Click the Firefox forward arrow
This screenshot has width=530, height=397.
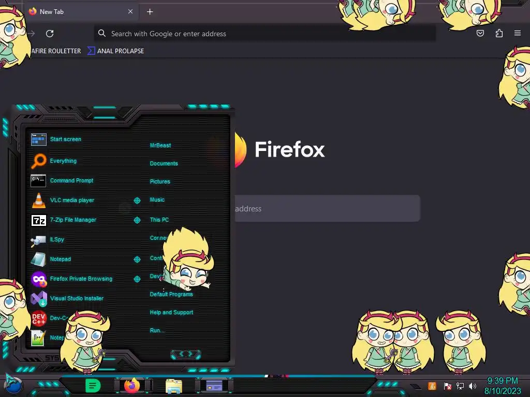32,34
